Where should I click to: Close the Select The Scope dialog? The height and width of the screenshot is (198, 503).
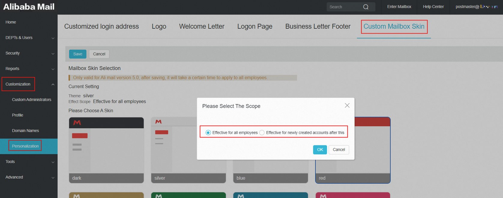tap(347, 106)
